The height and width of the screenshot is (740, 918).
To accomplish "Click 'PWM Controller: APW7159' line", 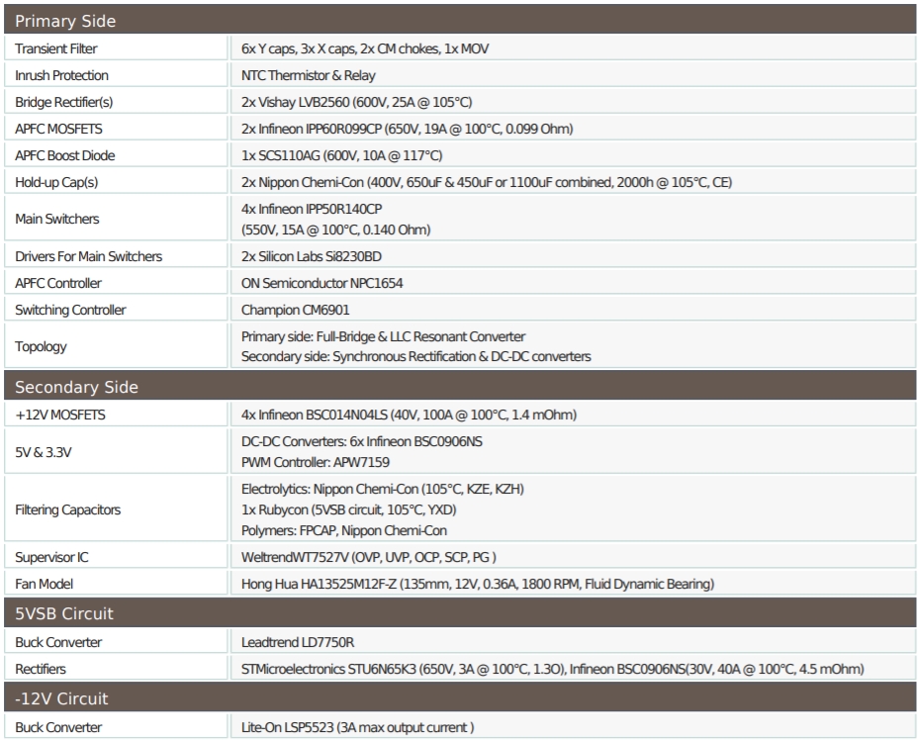I will click(x=316, y=463).
